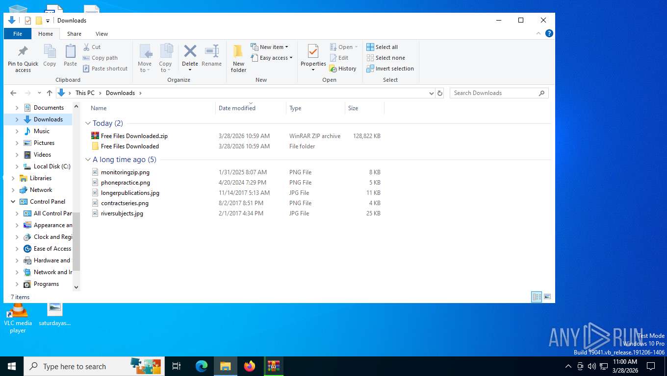667x376 pixels.
Task: Open the Easy access dropdown
Action: (x=271, y=58)
